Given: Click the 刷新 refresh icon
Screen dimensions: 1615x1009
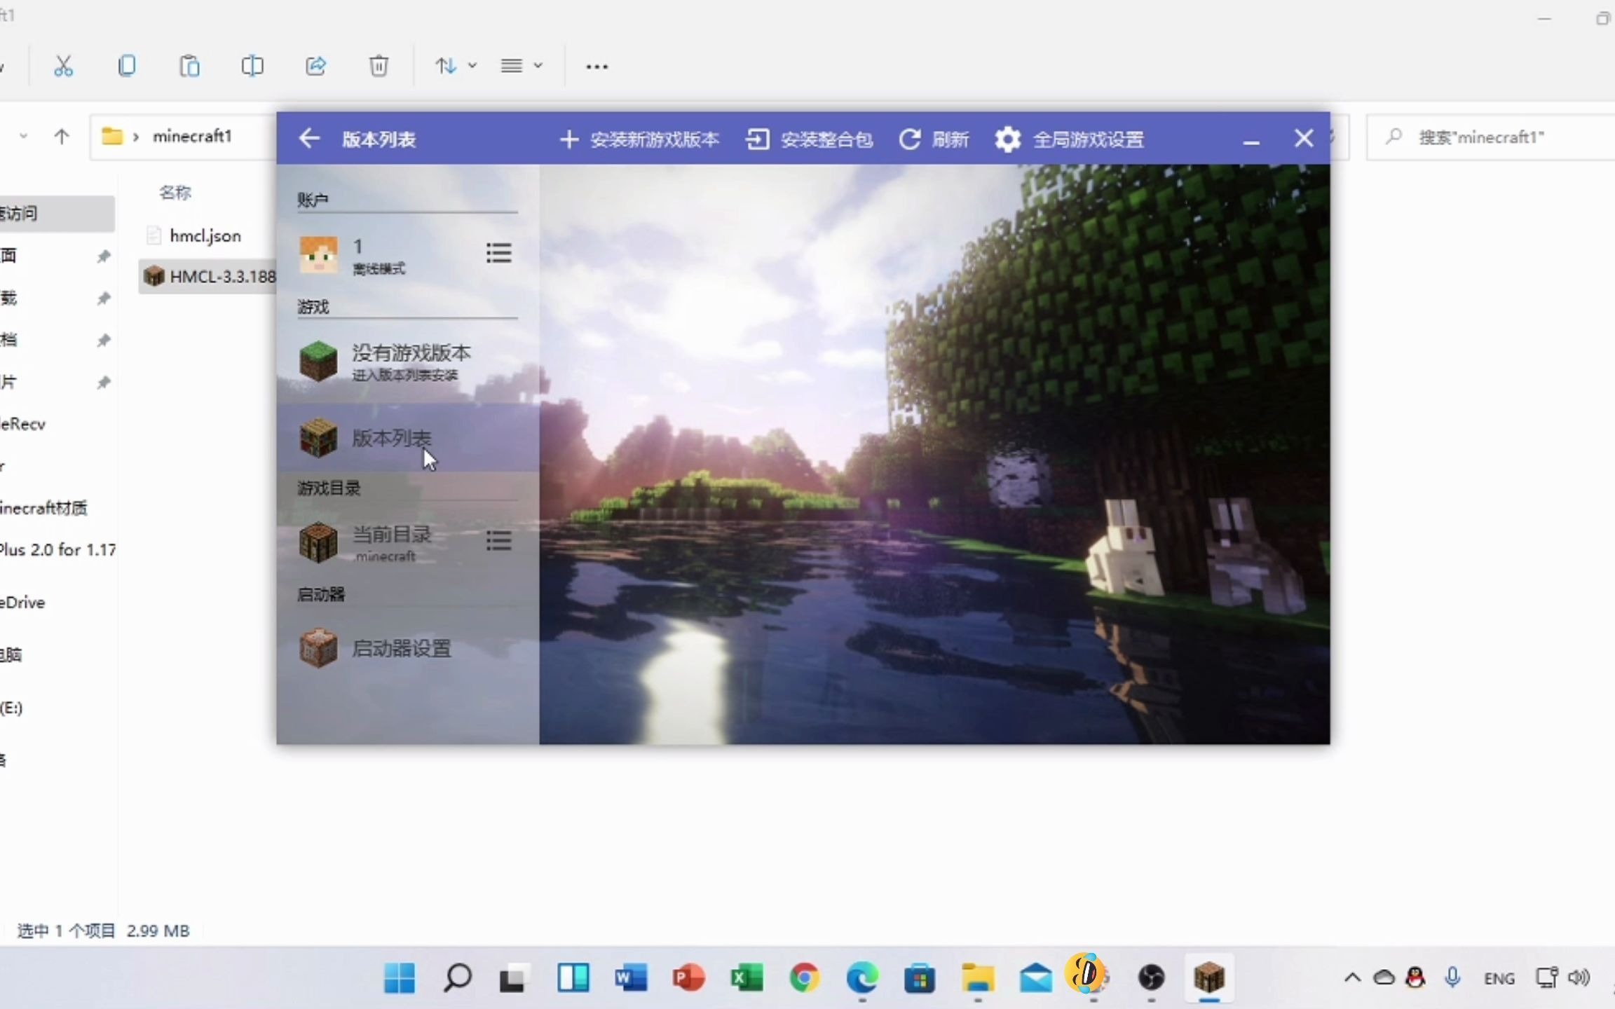Looking at the screenshot, I should 910,139.
